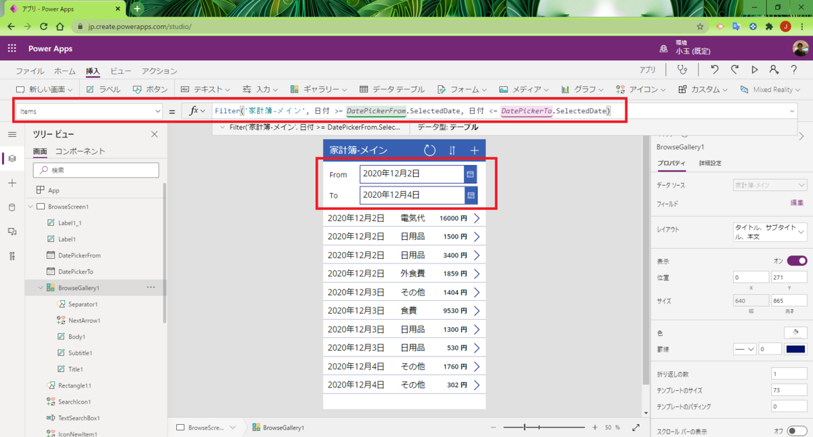Collapse the BrowseGallery1 tree node
Screen dimensions: 813x437
click(40, 288)
